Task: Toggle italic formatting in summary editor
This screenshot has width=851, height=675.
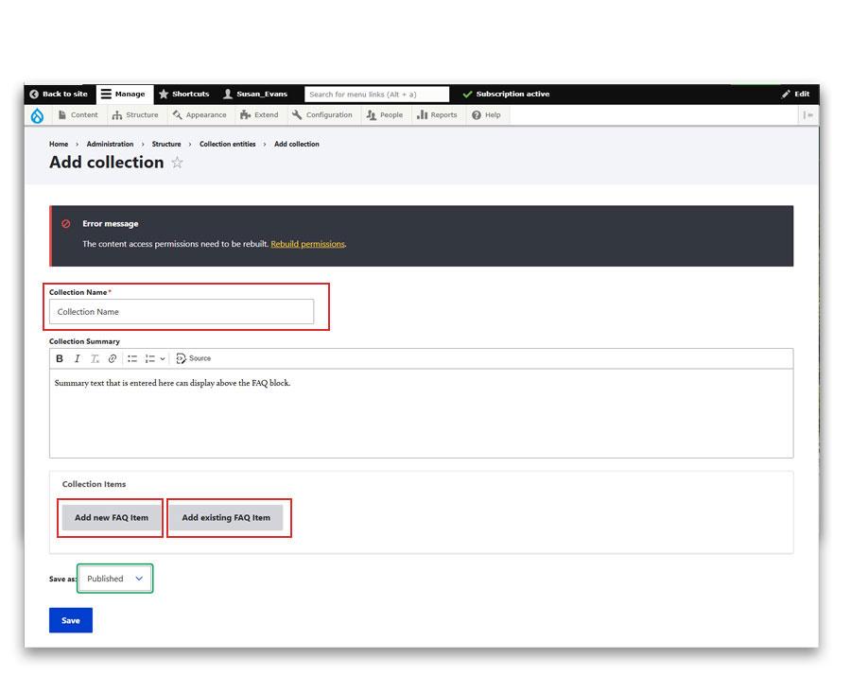Action: [x=78, y=358]
